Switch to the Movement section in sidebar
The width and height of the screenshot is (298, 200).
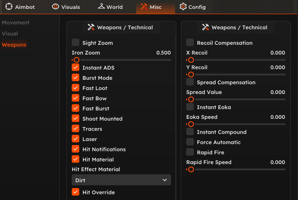pos(16,23)
